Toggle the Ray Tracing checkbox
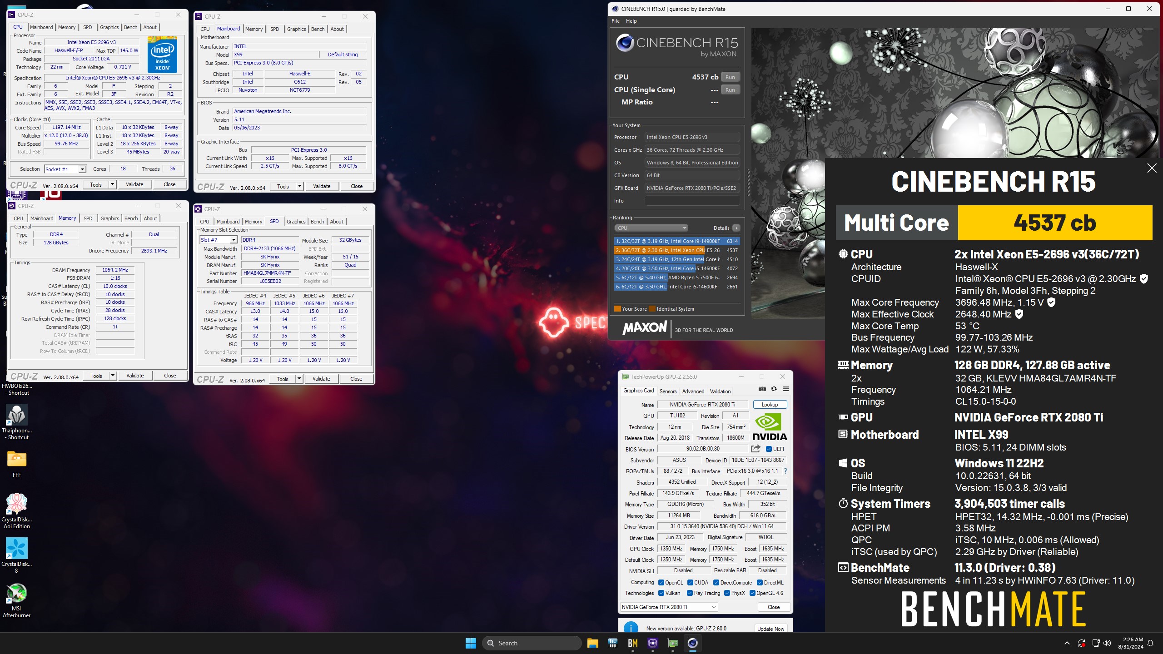Image resolution: width=1163 pixels, height=654 pixels. tap(690, 593)
